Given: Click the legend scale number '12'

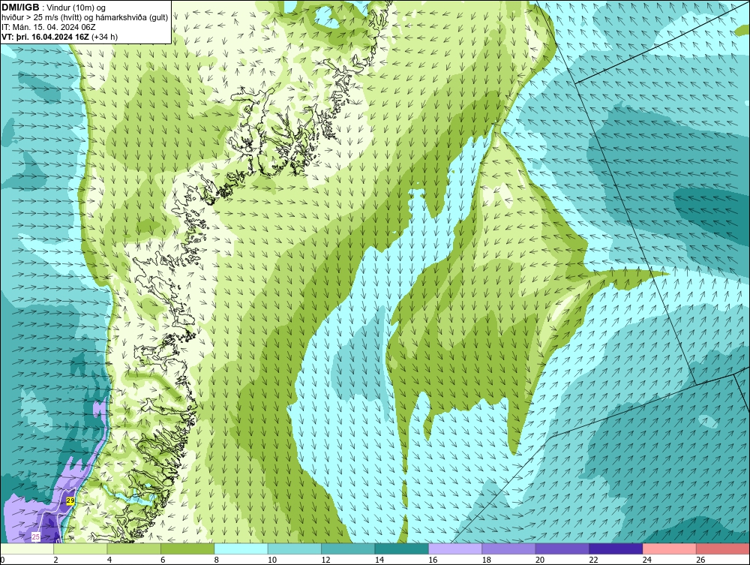Looking at the screenshot, I should tap(325, 560).
